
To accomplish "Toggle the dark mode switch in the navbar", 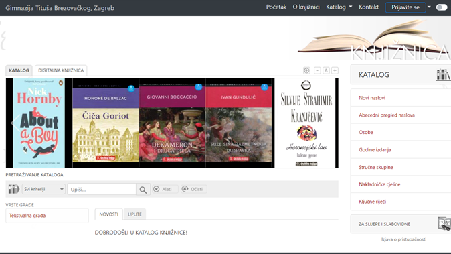I will pos(442,7).
